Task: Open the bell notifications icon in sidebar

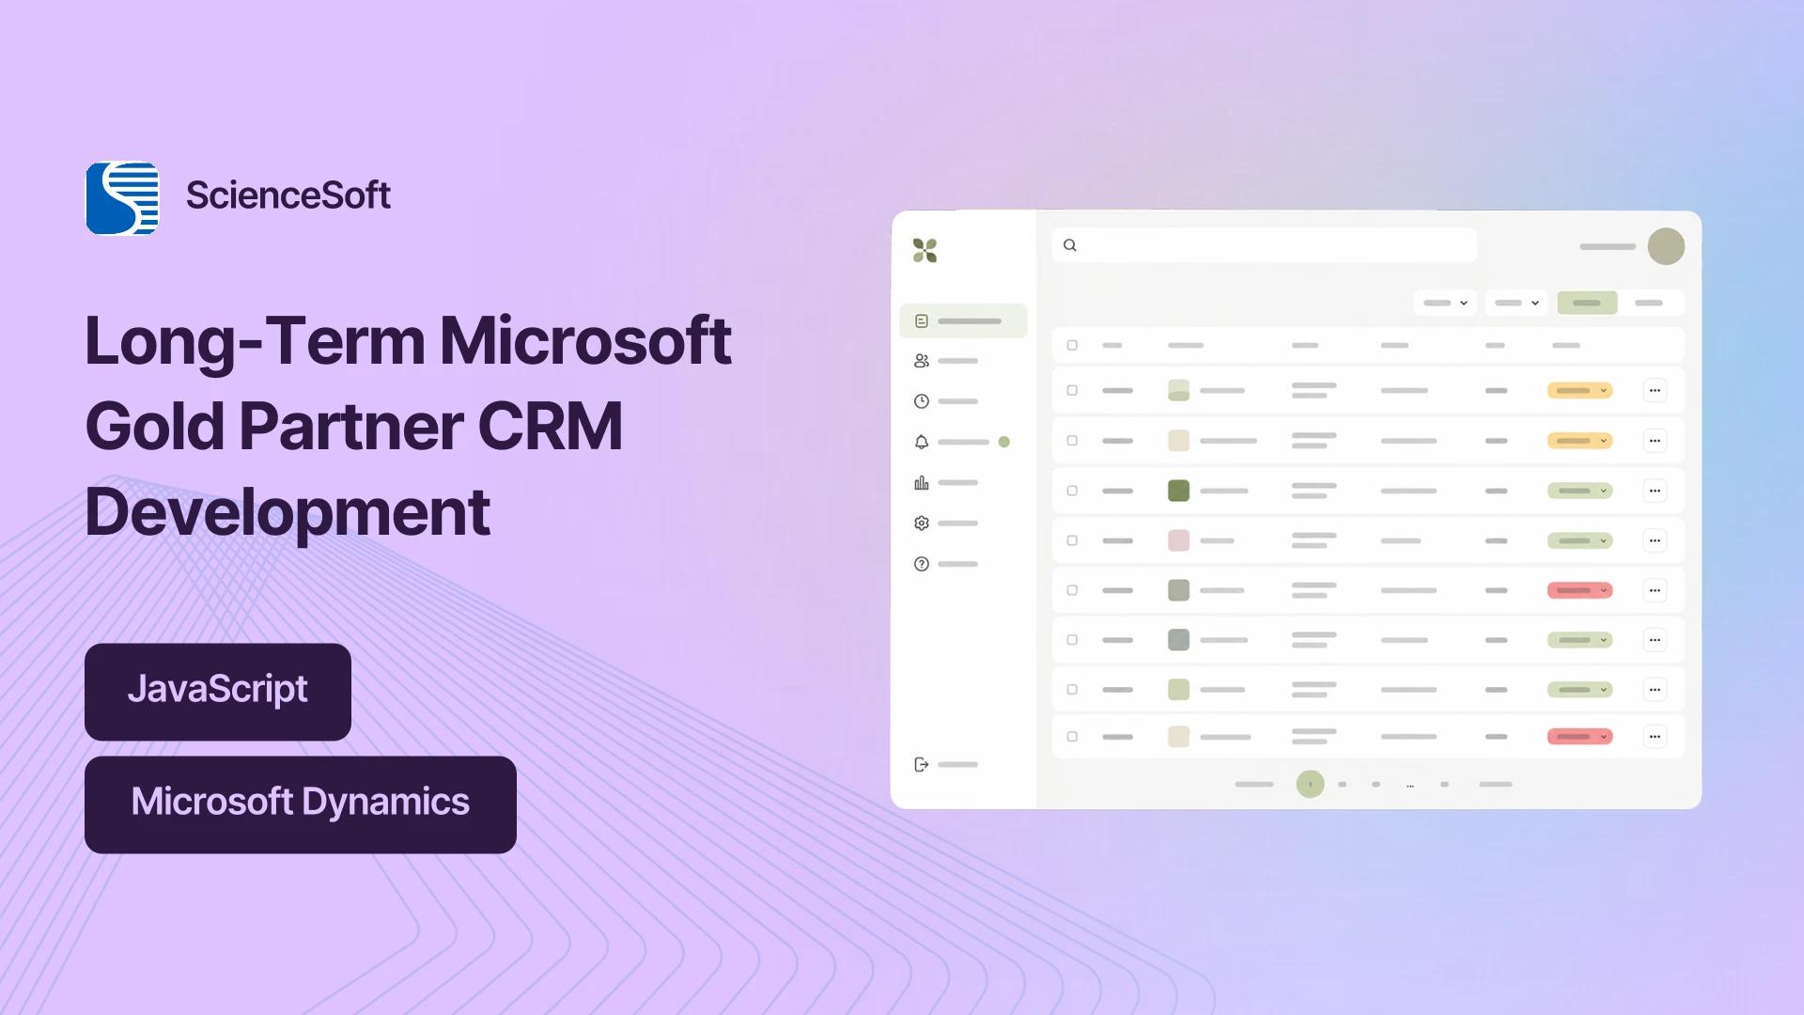Action: [x=922, y=442]
